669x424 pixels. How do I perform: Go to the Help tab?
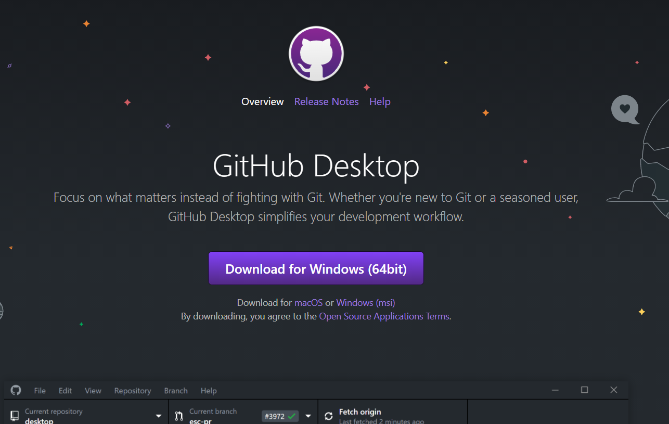tap(380, 102)
